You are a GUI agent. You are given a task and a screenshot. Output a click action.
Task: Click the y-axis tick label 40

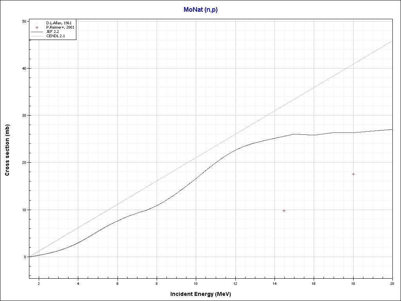[x=24, y=69]
